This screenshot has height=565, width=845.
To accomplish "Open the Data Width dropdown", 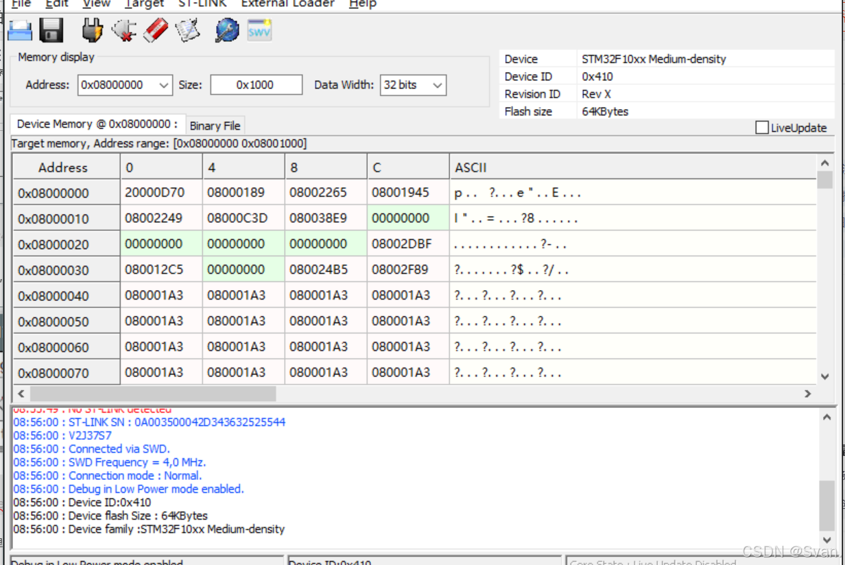I will click(x=438, y=85).
